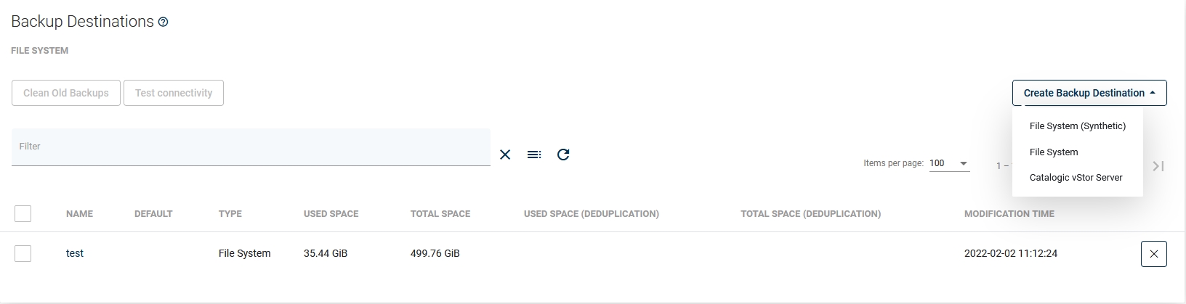Click the Test connectivity button

(x=174, y=93)
